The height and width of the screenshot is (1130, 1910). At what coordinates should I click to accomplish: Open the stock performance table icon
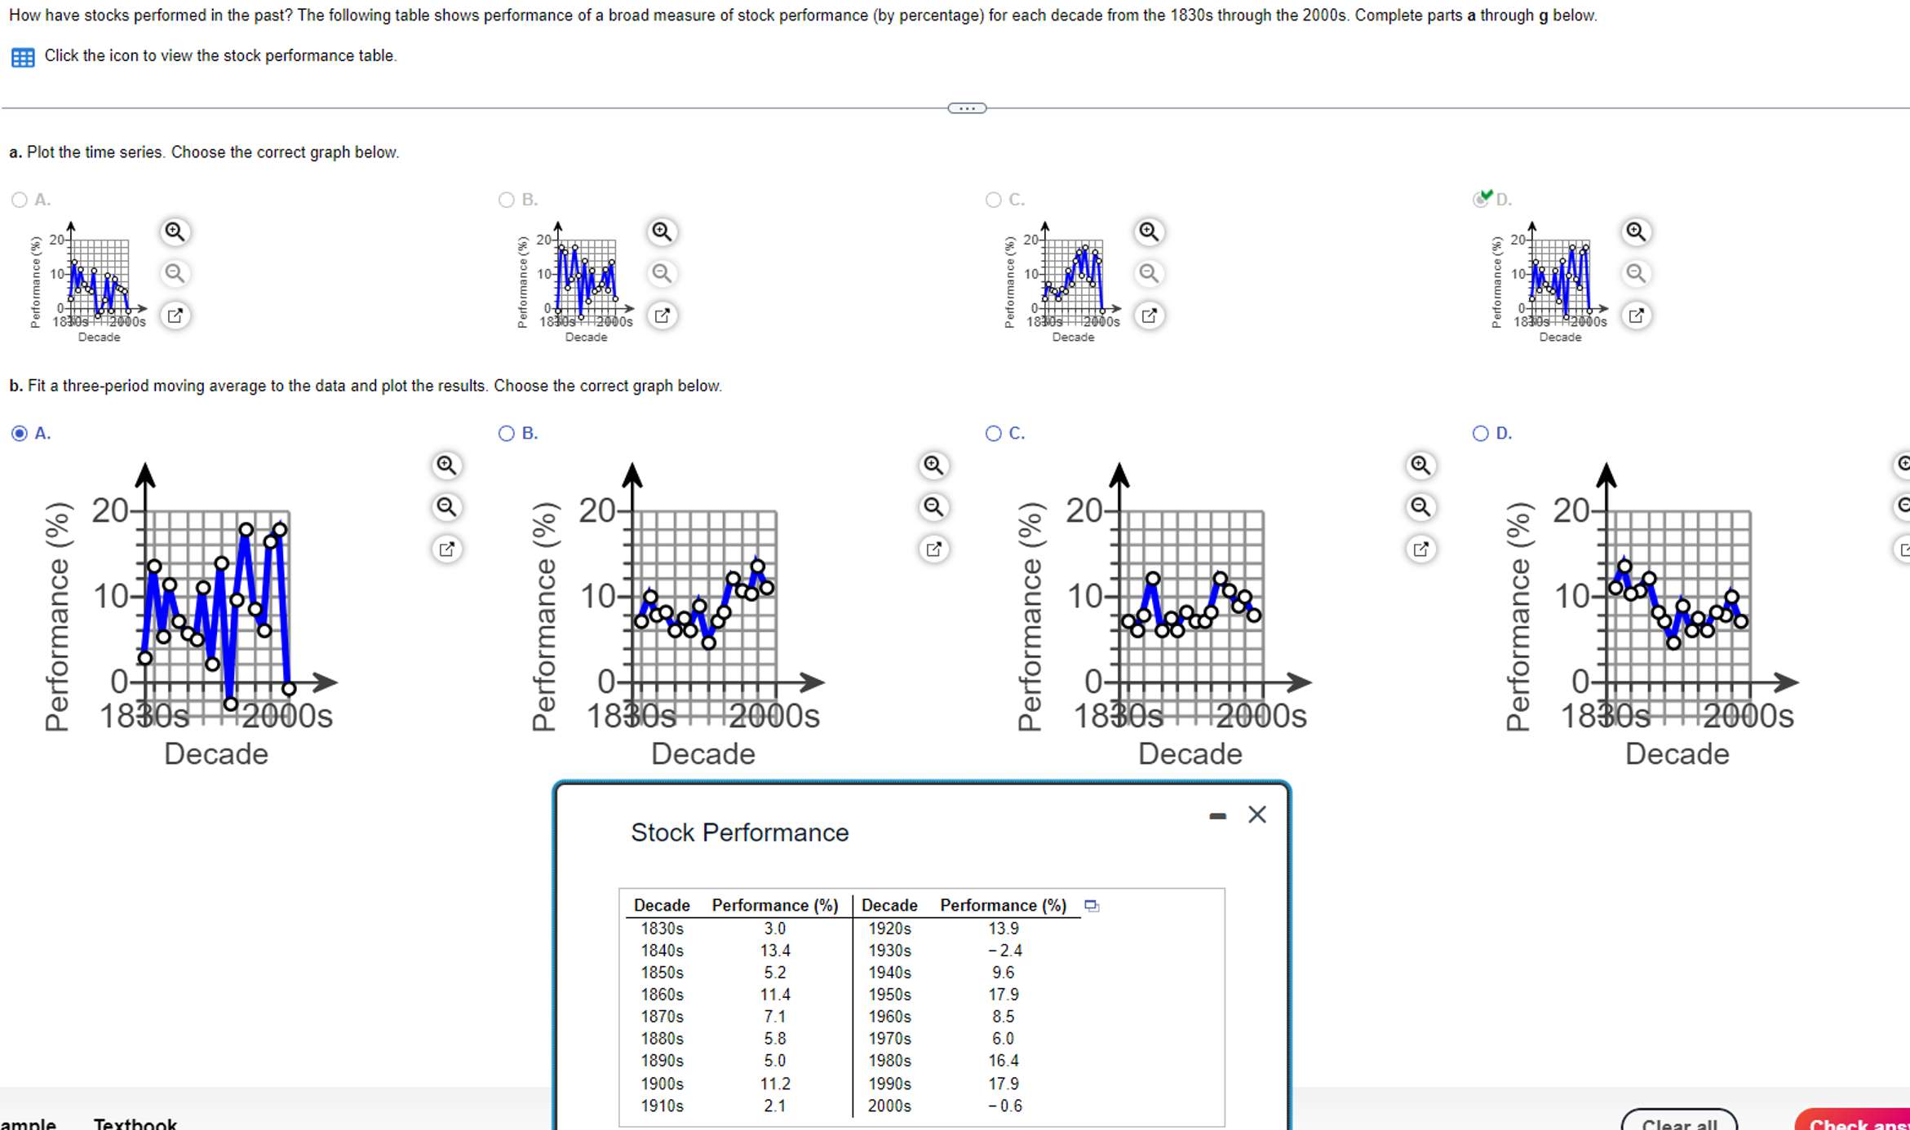coord(23,57)
